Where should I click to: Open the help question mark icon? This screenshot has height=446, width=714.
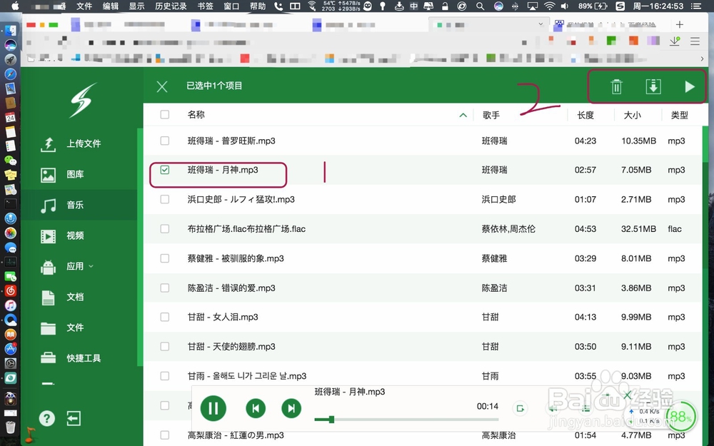[x=46, y=419]
